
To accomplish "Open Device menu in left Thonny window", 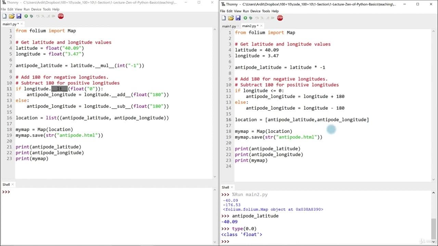I will pyautogui.click(x=36, y=9).
